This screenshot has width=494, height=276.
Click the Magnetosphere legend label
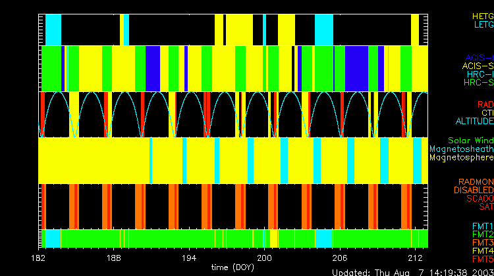click(x=461, y=158)
